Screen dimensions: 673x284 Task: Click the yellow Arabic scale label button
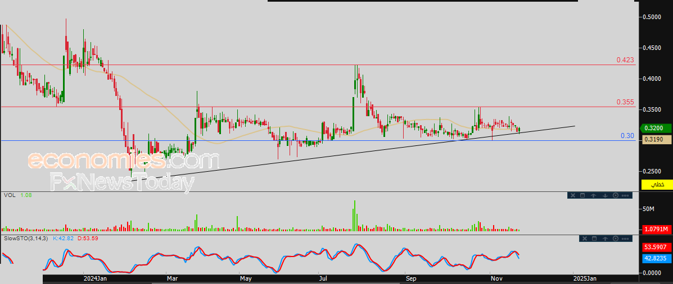click(x=656, y=185)
